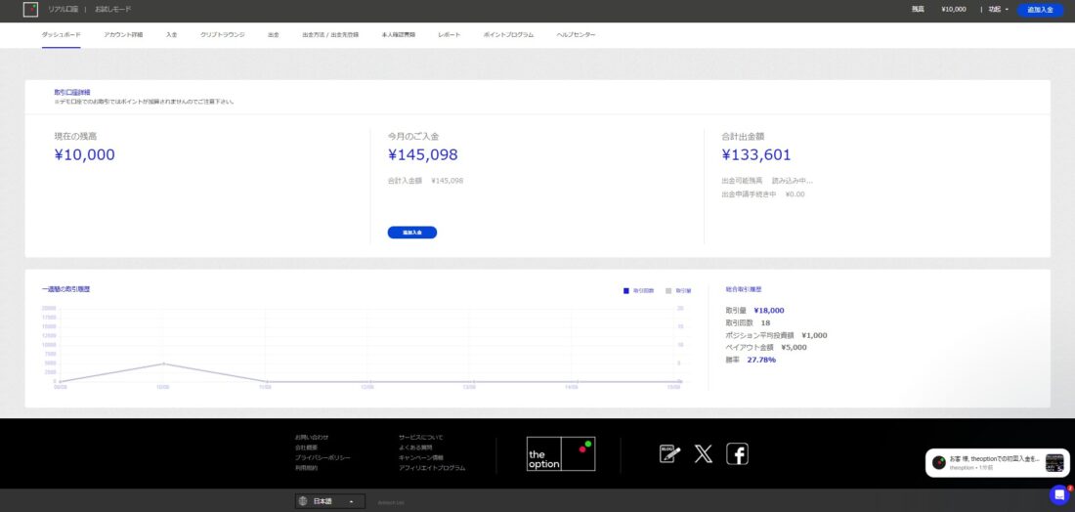Toggle the 取引回数 legend marker on chart

pyautogui.click(x=625, y=290)
